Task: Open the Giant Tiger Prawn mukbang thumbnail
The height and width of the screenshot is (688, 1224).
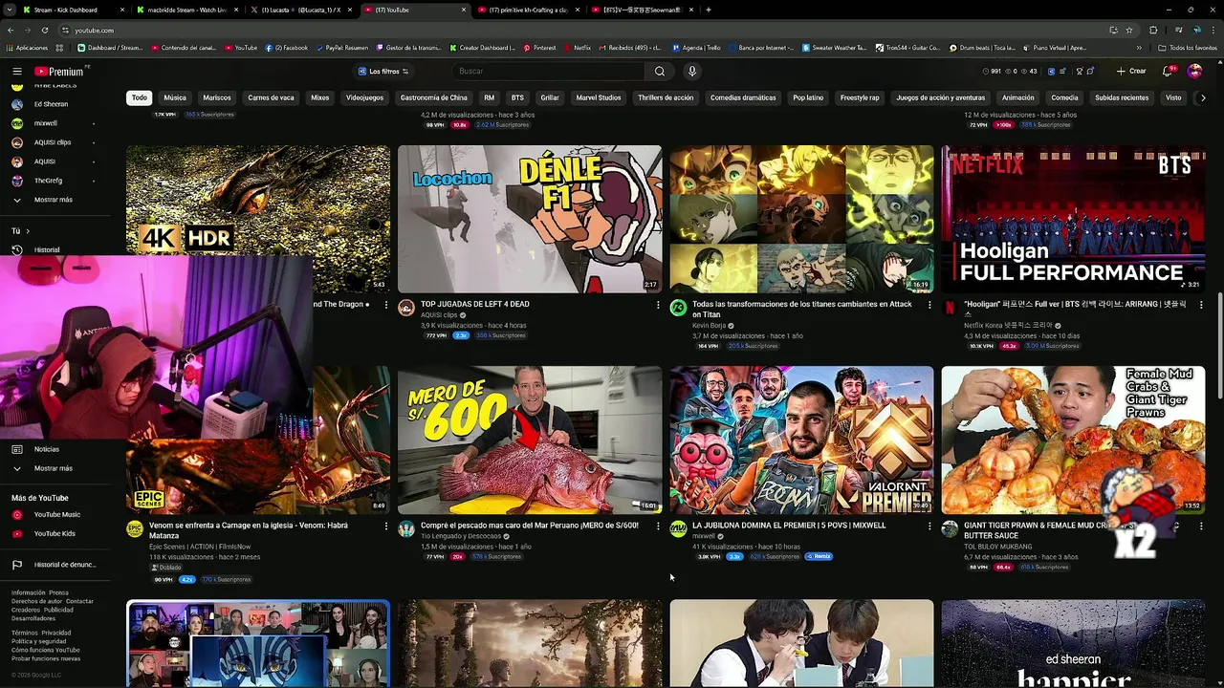Action: coord(1073,440)
